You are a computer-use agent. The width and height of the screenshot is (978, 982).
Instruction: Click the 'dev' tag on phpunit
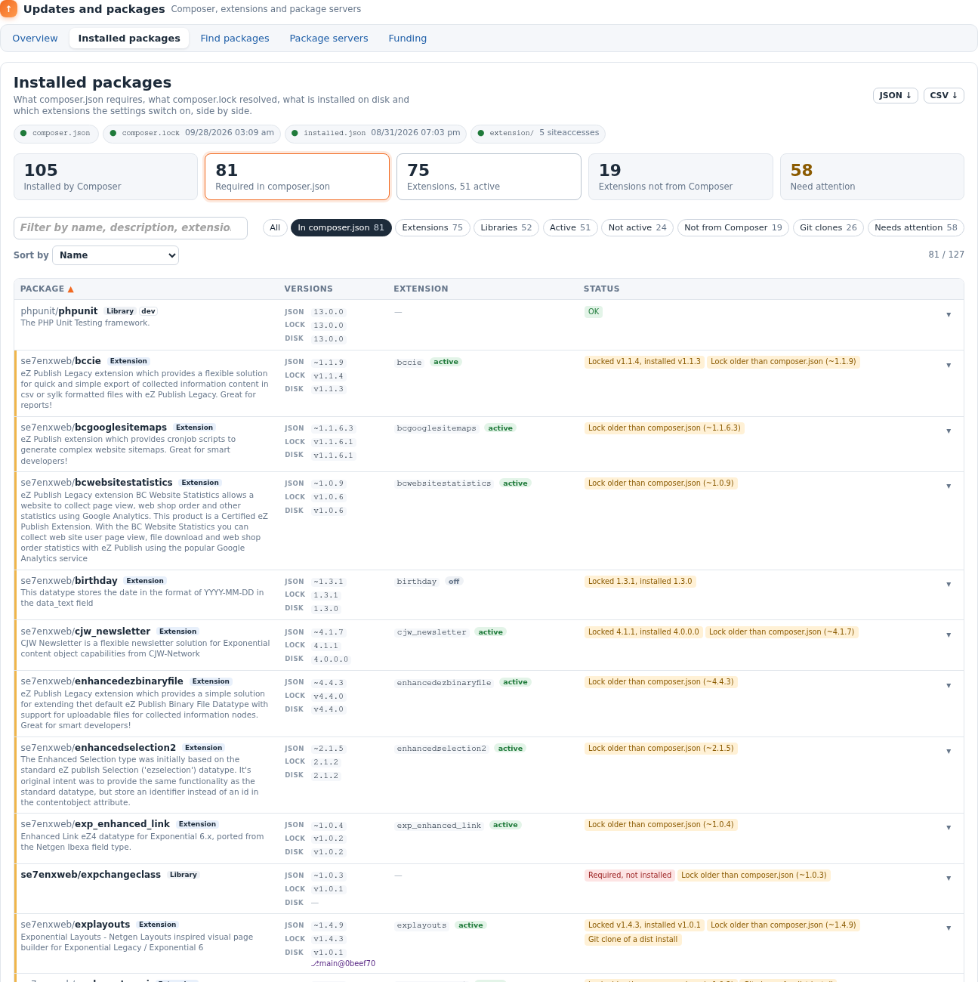149,311
